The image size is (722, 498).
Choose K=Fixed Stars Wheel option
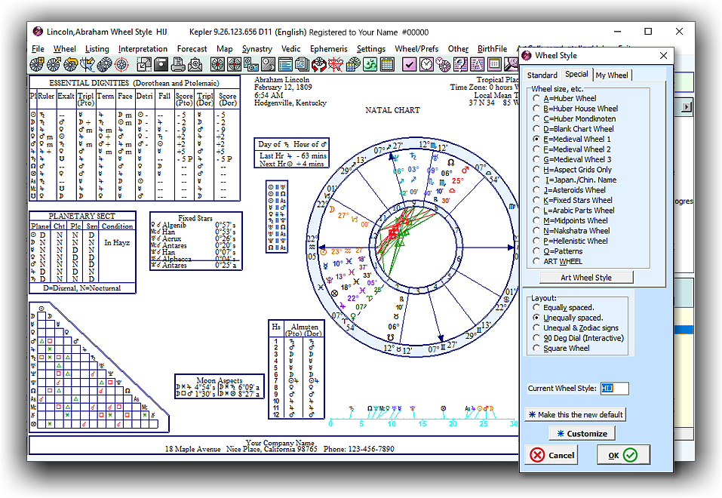pyautogui.click(x=536, y=201)
